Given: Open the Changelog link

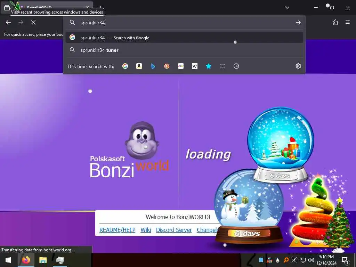Looking at the screenshot, I should 208,230.
